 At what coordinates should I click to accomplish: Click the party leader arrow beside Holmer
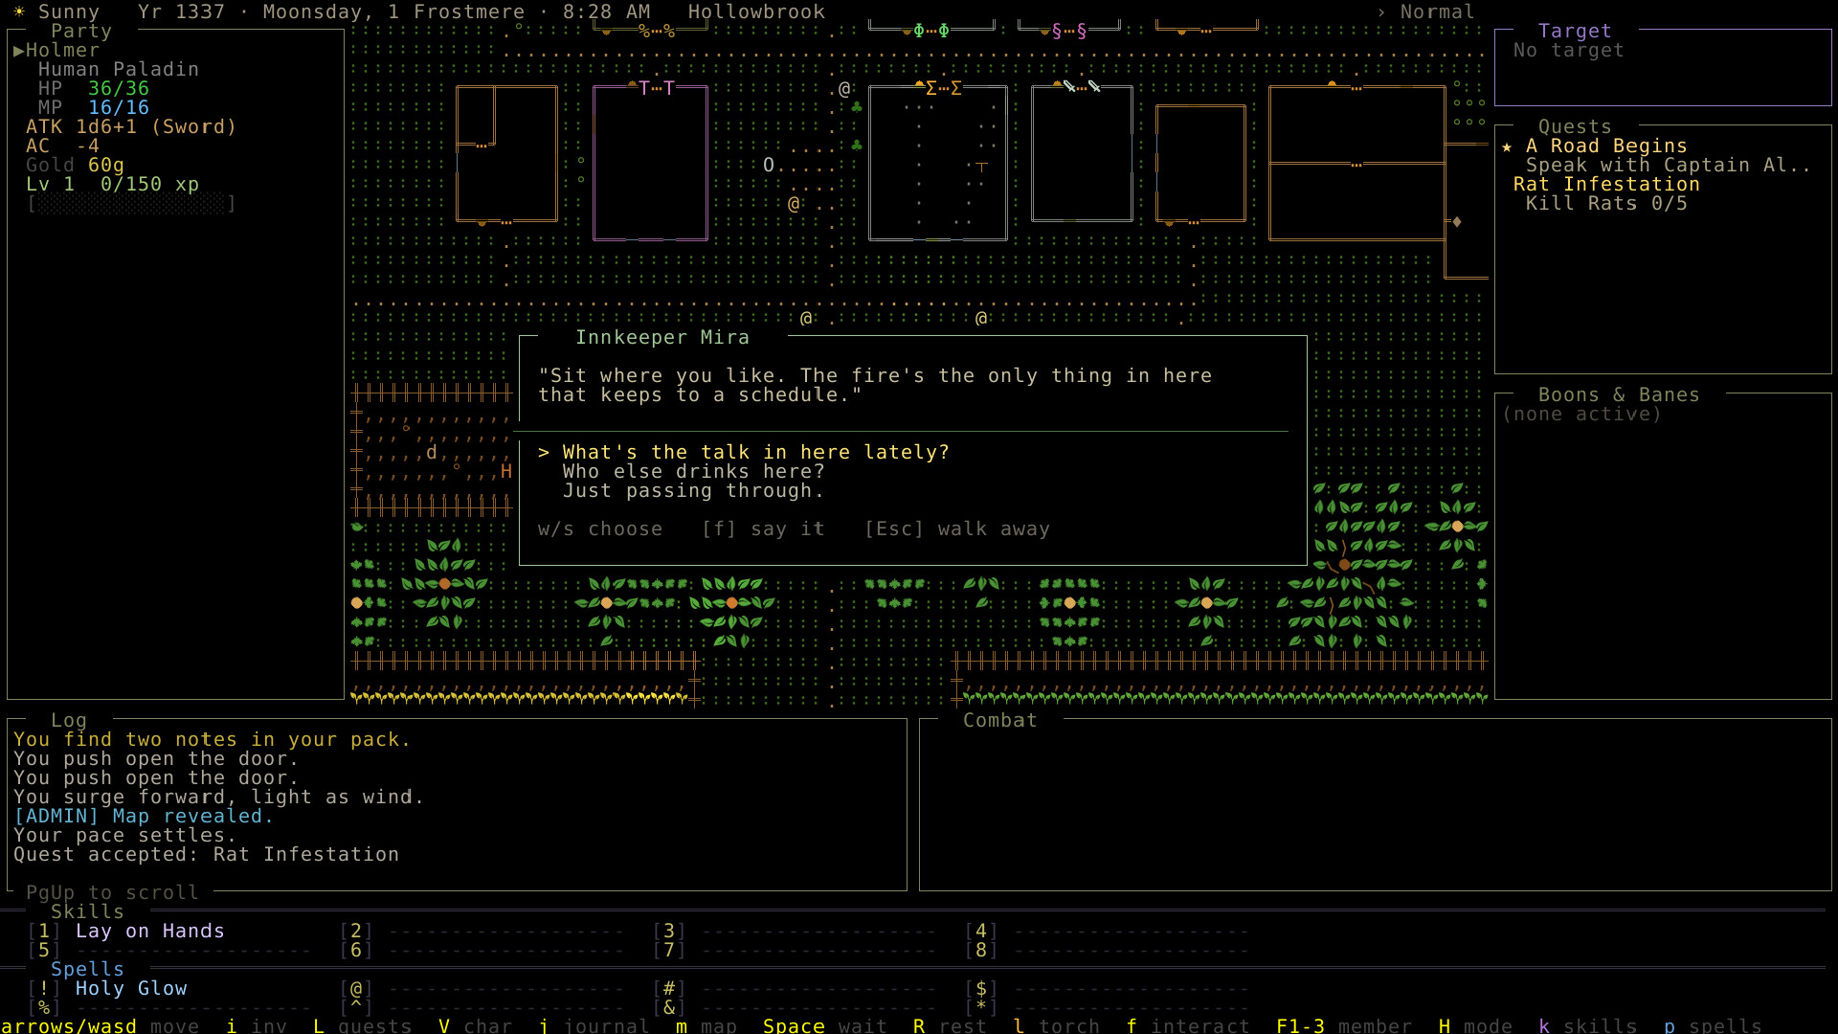[x=18, y=50]
